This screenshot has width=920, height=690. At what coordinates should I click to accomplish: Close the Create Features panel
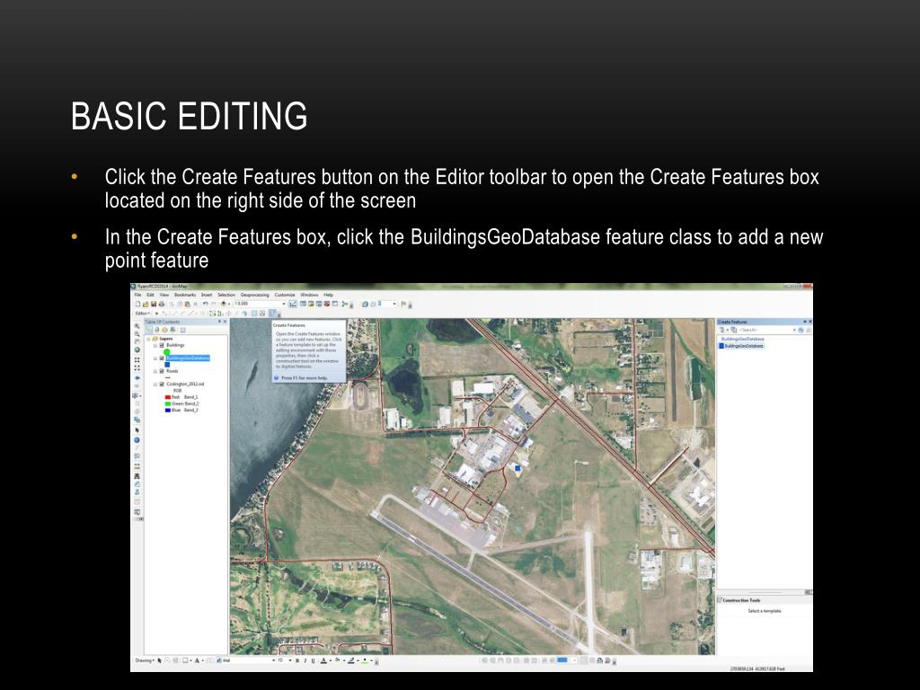[810, 322]
